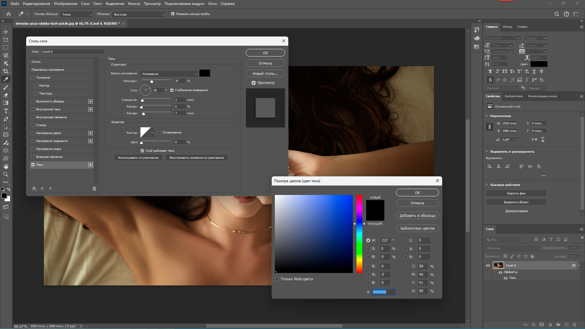Click Добавить в образцы button
Viewport: 585px width, 329px height.
(417, 216)
